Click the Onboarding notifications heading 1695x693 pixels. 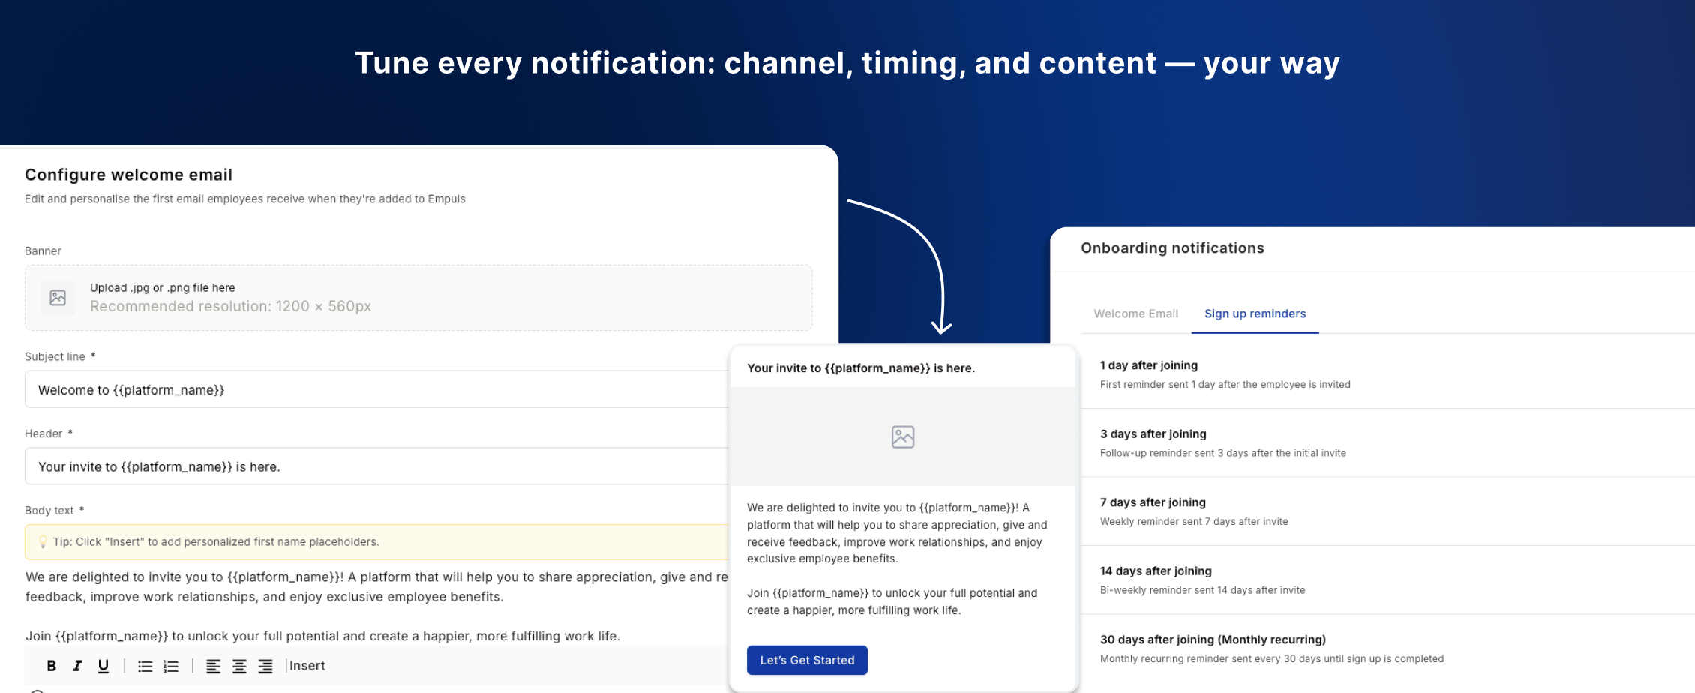(1172, 248)
